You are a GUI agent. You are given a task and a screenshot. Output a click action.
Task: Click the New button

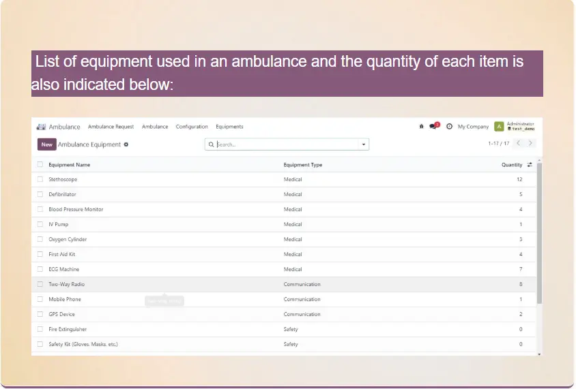click(x=46, y=144)
